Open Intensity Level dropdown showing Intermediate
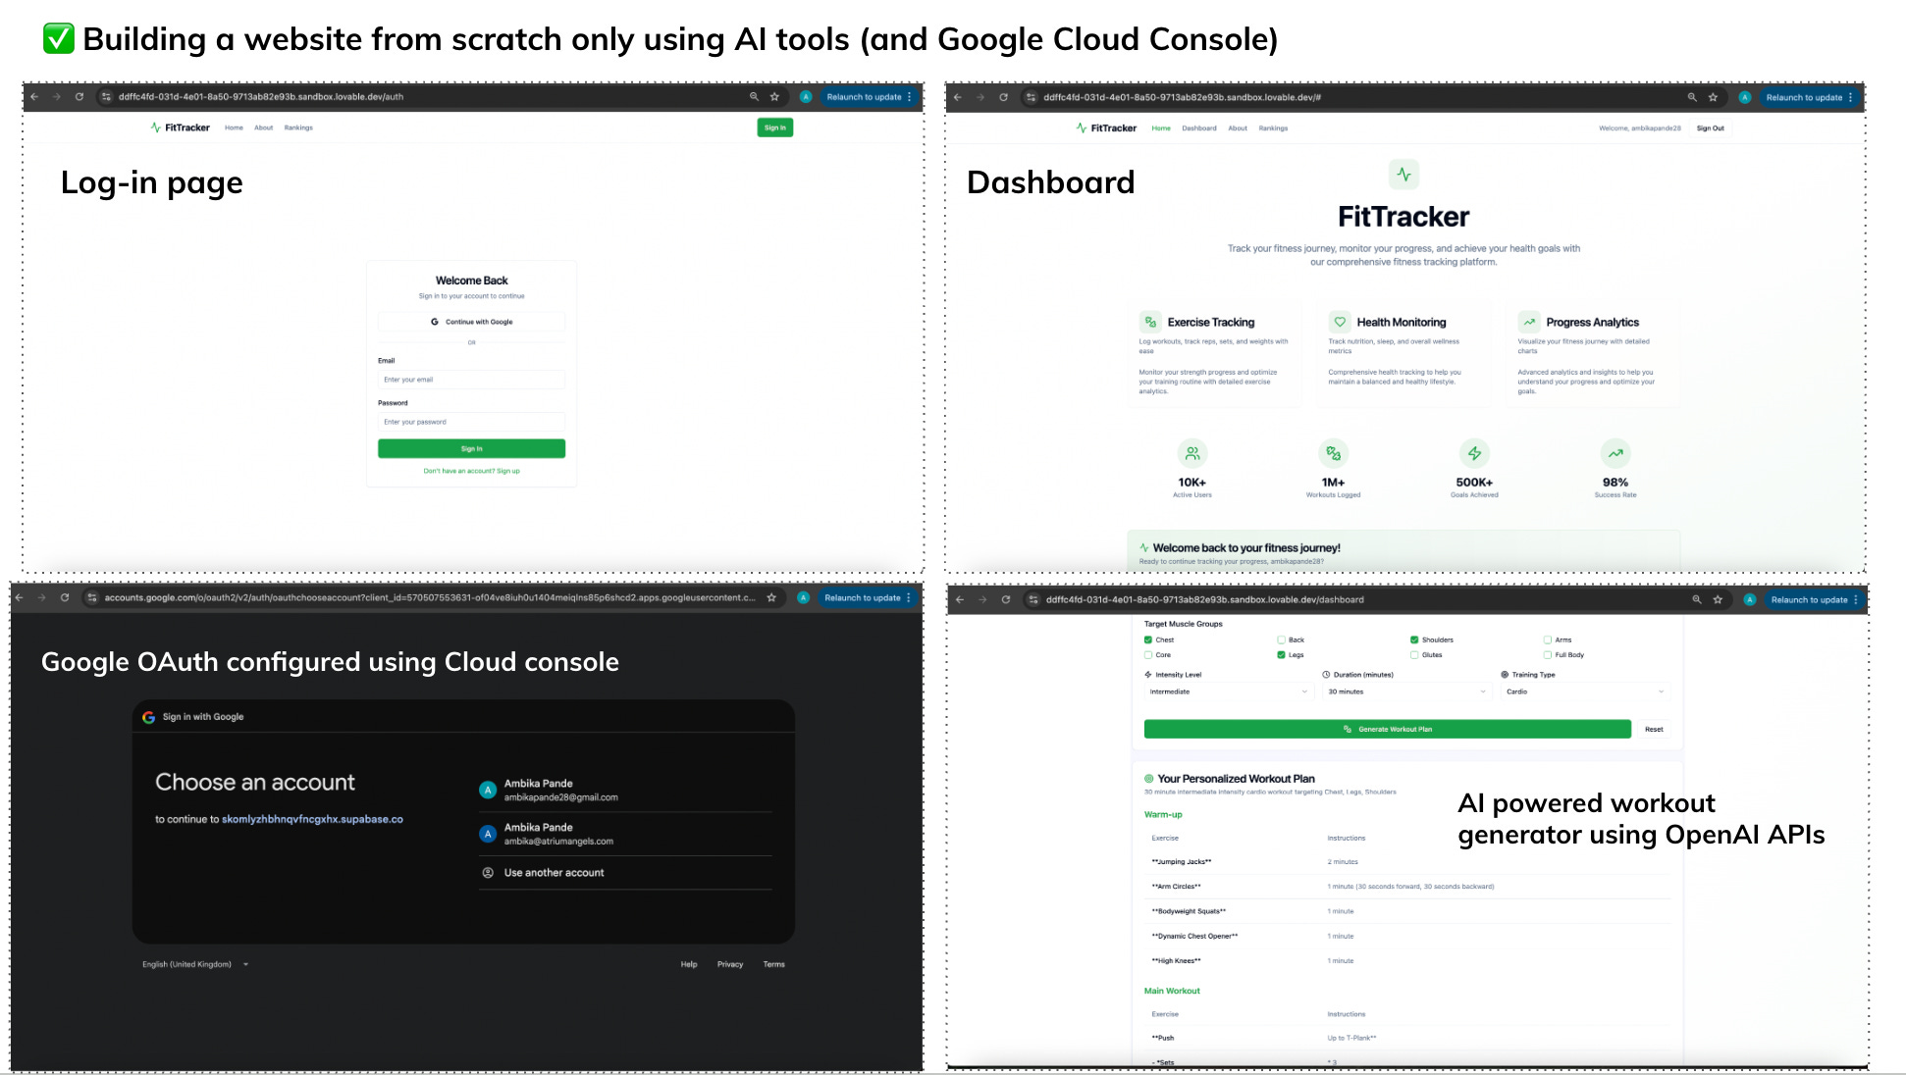This screenshot has width=1906, height=1075. click(x=1228, y=691)
